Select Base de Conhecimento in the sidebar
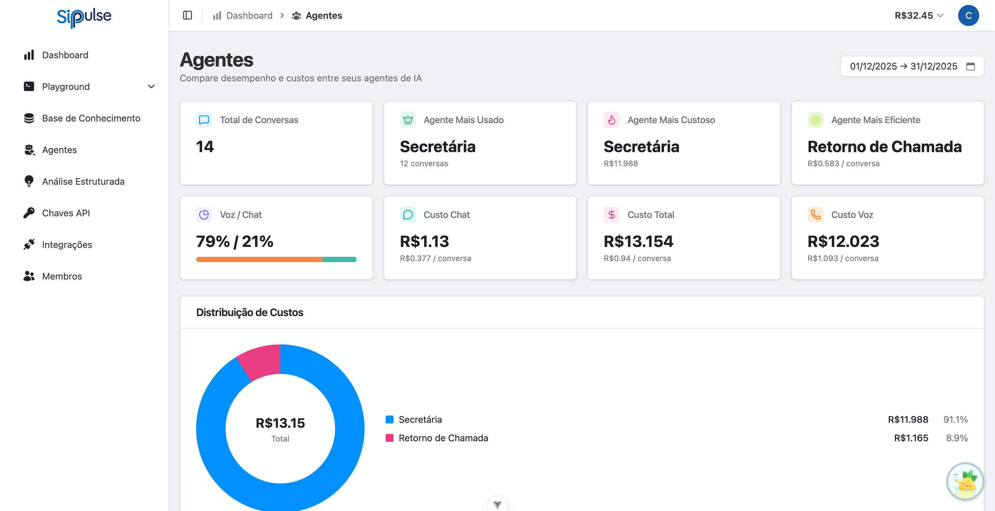The image size is (995, 511). pos(91,118)
